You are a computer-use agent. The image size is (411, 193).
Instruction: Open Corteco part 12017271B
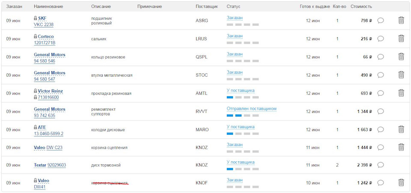pyautogui.click(x=45, y=43)
